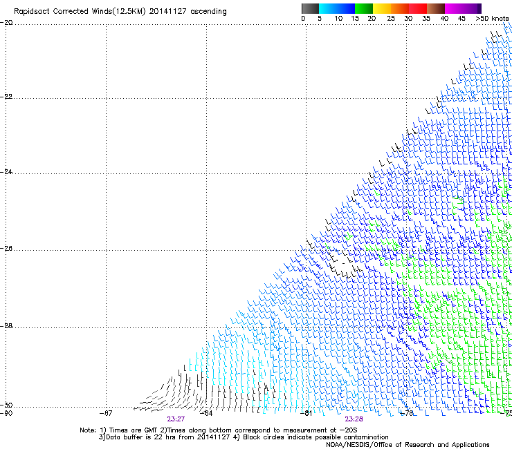Click the '-87' longitude axis label
The height and width of the screenshot is (449, 512).
coord(106,413)
